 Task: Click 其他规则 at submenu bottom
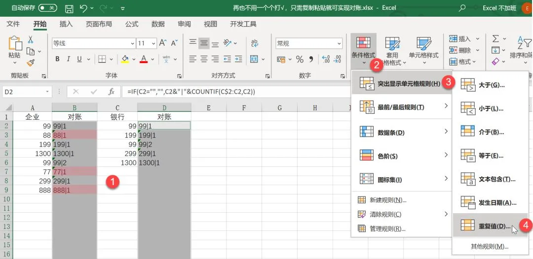point(490,247)
